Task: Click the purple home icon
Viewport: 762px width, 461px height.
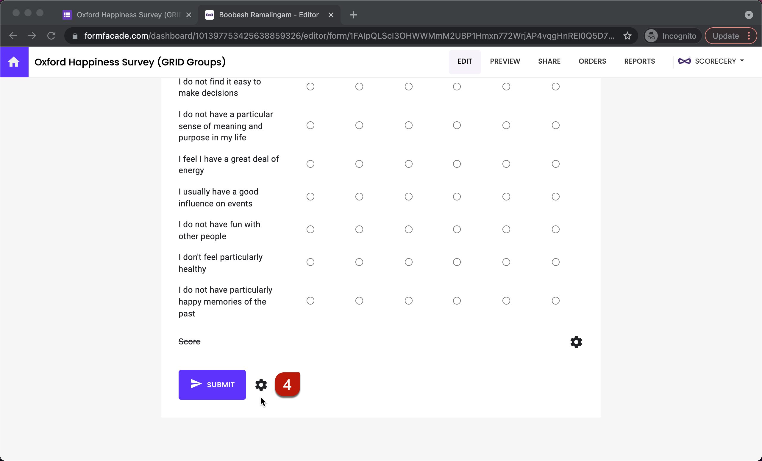Action: [14, 62]
